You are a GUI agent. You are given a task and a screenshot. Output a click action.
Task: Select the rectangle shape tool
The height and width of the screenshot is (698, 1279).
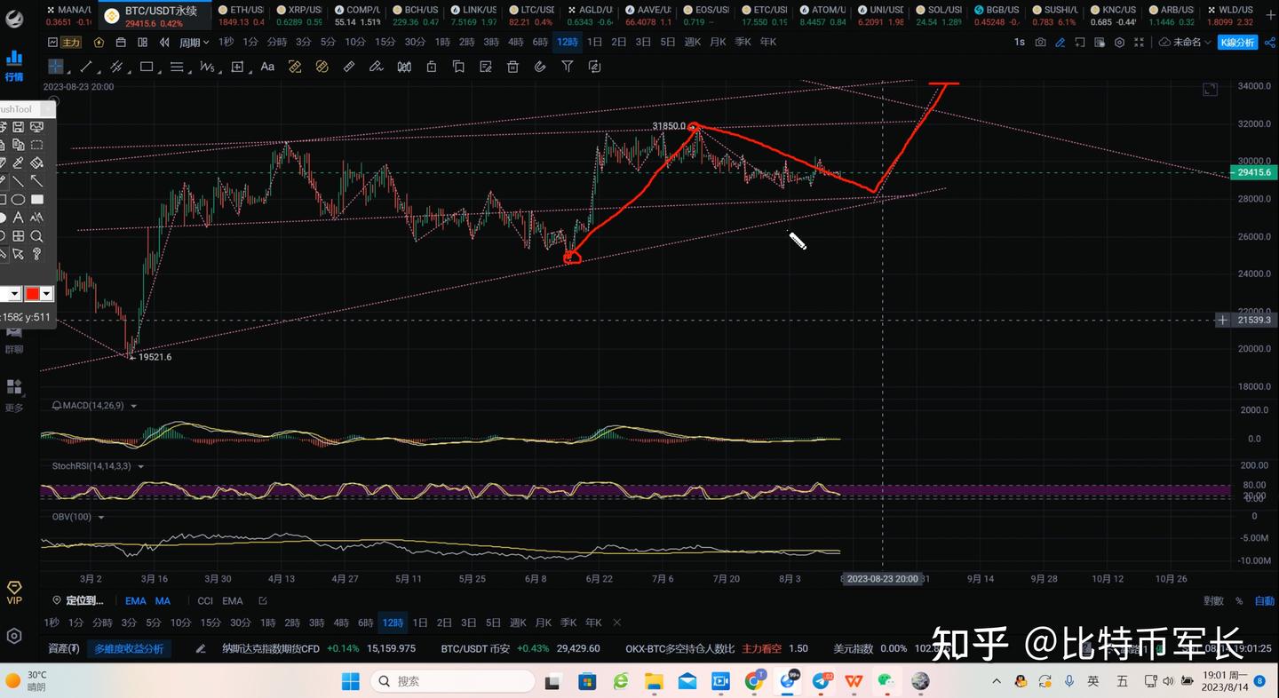tap(147, 67)
